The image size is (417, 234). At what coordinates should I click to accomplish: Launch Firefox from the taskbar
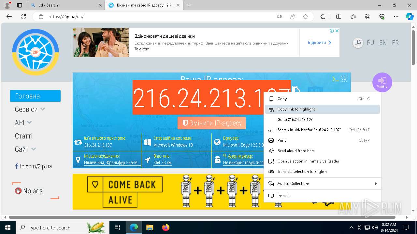coord(166,227)
